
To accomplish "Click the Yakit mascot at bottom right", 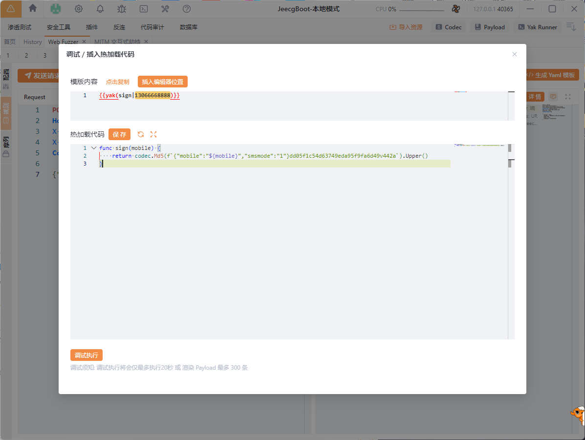I will tap(578, 416).
